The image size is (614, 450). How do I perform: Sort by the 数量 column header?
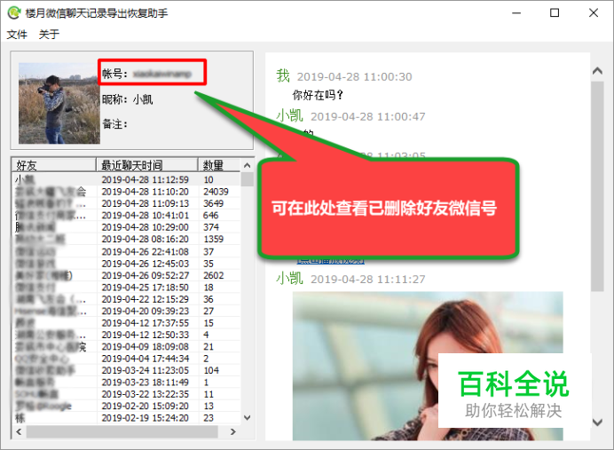point(218,165)
